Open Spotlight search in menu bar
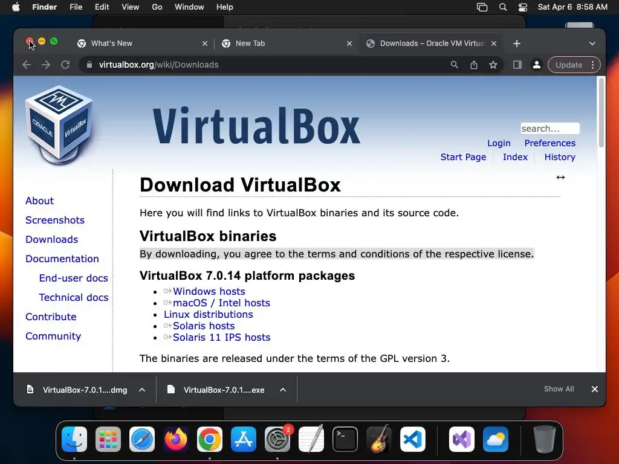The height and width of the screenshot is (464, 619). tap(502, 7)
